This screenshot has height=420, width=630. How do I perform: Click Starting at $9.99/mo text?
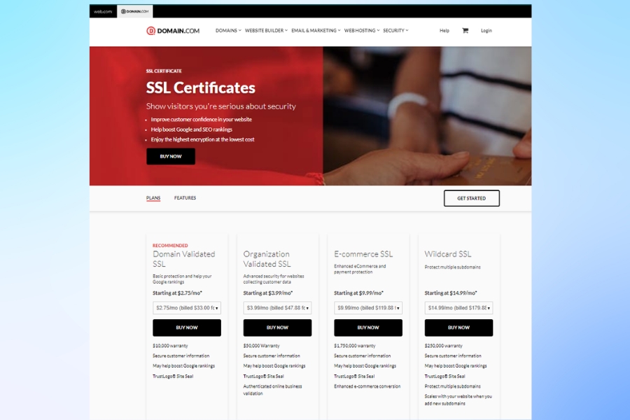tap(359, 293)
